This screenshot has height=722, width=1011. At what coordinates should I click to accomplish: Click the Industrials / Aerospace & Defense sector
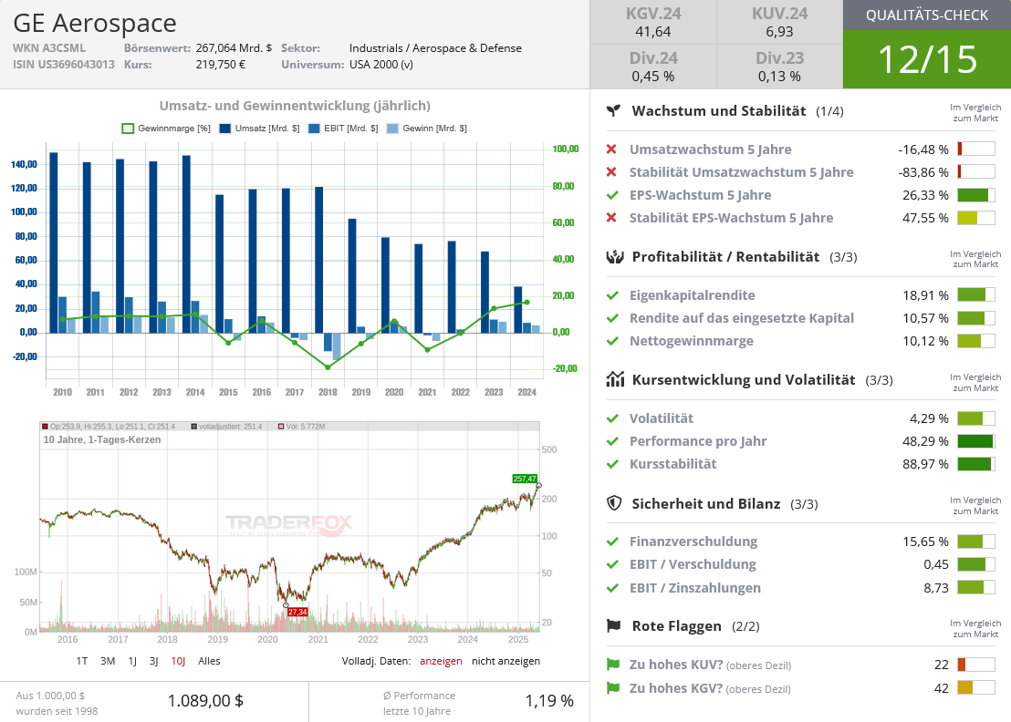435,47
